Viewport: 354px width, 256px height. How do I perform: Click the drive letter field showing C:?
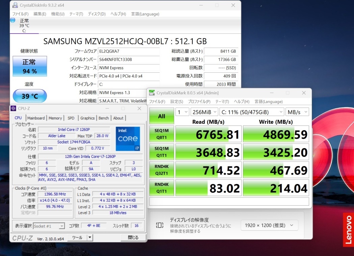pos(129,84)
